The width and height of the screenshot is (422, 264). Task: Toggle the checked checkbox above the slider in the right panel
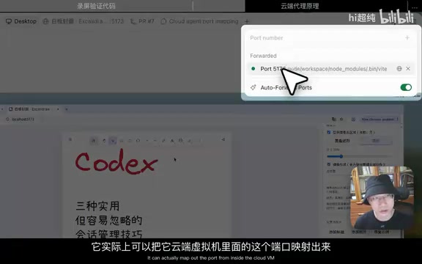coord(329,132)
